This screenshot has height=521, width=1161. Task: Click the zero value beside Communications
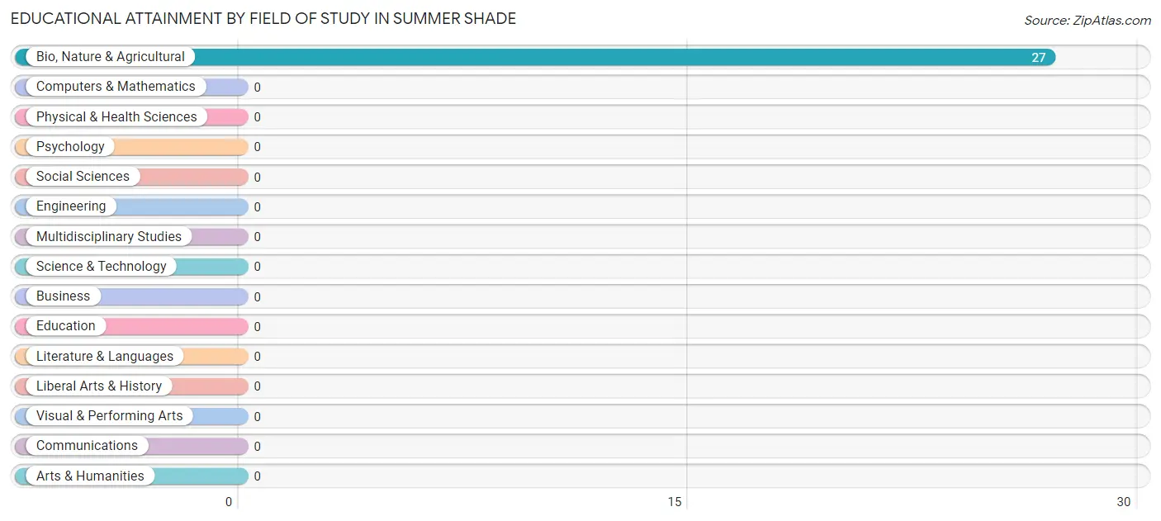(x=258, y=447)
